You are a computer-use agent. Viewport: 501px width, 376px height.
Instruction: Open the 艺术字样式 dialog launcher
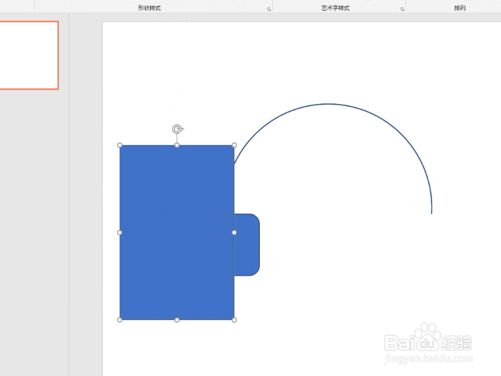[402, 9]
